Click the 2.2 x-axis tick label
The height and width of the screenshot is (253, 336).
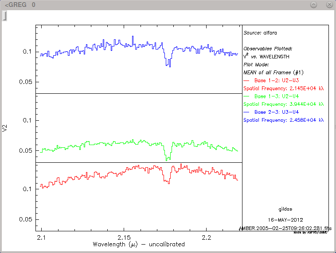coord(207,238)
